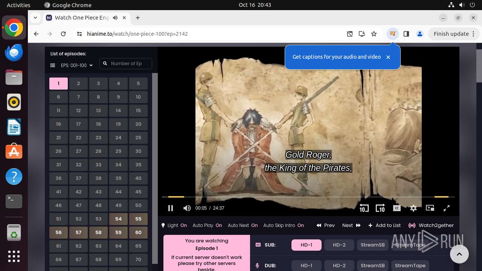This screenshot has height=271, width=482.
Task: Select episode 47
Action: tap(78, 206)
